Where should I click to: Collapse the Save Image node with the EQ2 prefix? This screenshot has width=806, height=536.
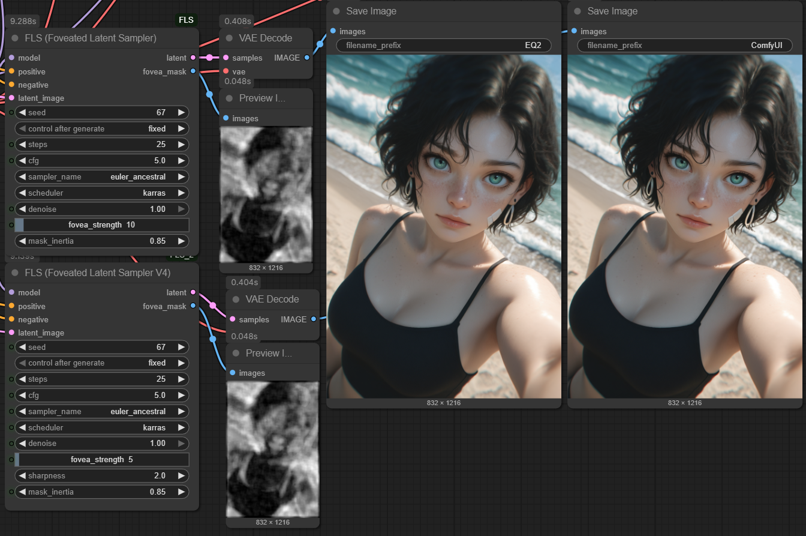click(x=336, y=11)
